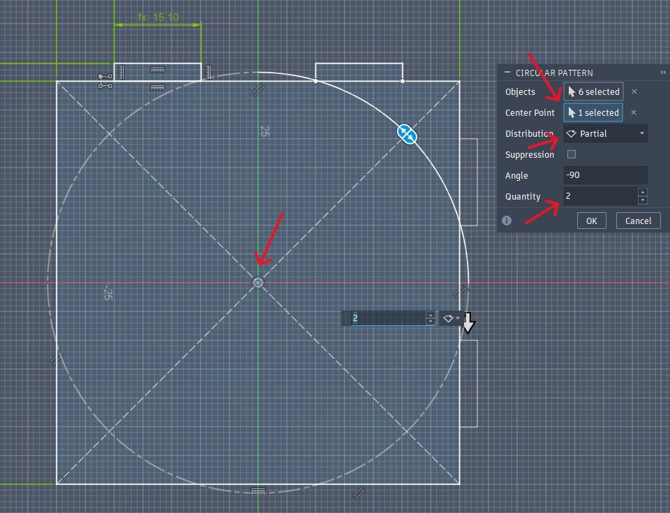Click the angle flyout icon beside the inline value box
Image resolution: width=670 pixels, height=513 pixels.
click(x=449, y=318)
